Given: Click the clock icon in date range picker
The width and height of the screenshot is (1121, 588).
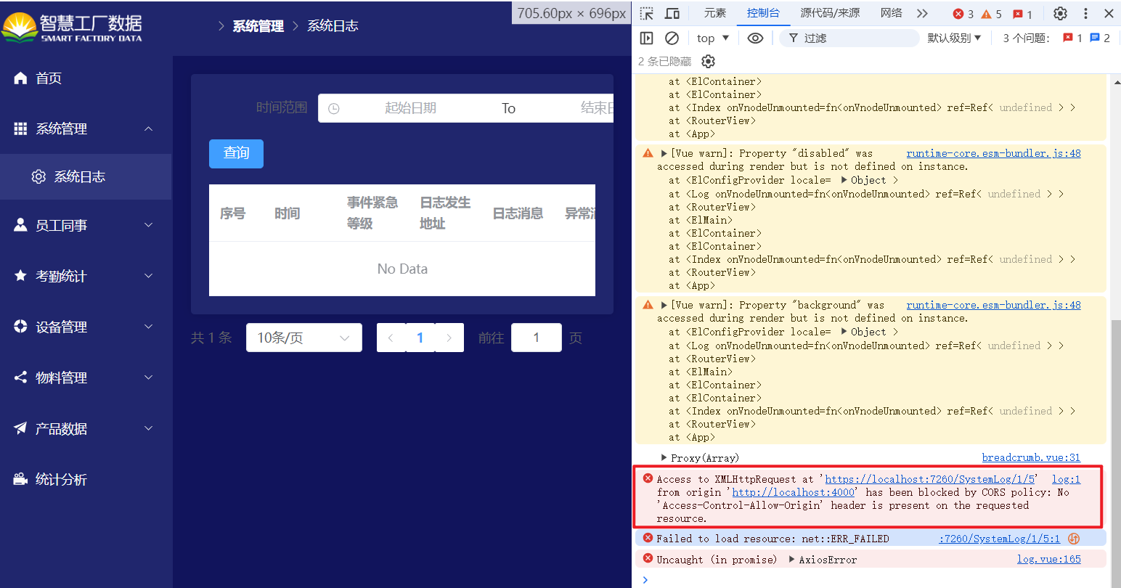Looking at the screenshot, I should (333, 108).
